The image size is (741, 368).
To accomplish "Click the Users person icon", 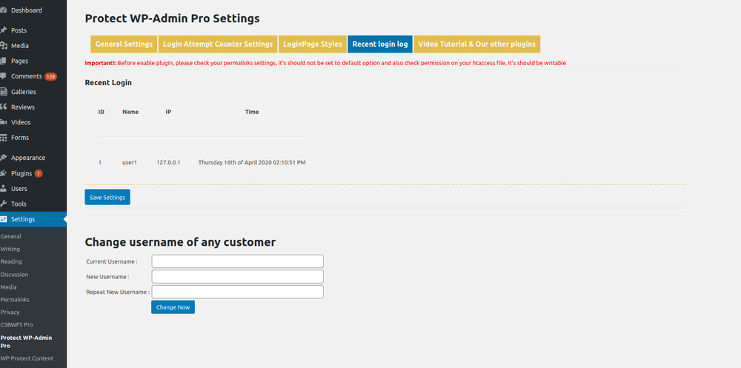I will pos(3,189).
